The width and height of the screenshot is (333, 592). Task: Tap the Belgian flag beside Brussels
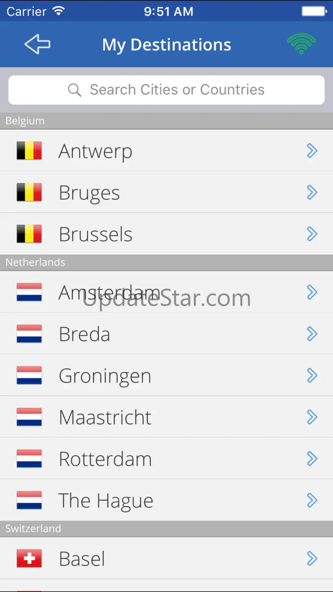29,234
